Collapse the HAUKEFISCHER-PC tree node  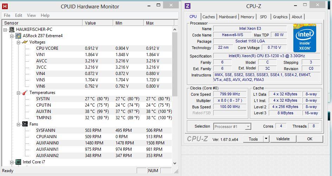(5, 30)
